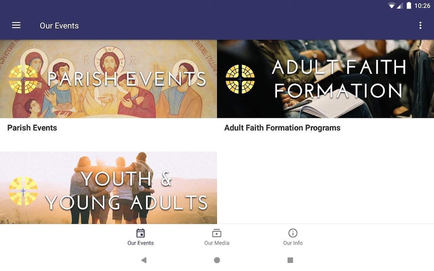Tap the Our Info circle icon
The height and width of the screenshot is (271, 434).
point(293,233)
